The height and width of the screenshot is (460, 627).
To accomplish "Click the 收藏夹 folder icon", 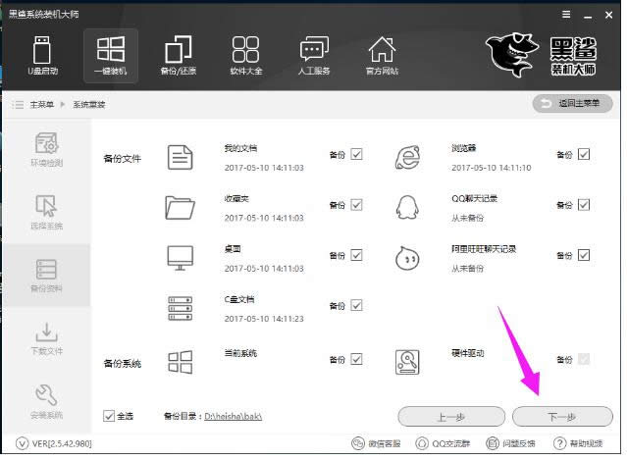I will (x=180, y=207).
